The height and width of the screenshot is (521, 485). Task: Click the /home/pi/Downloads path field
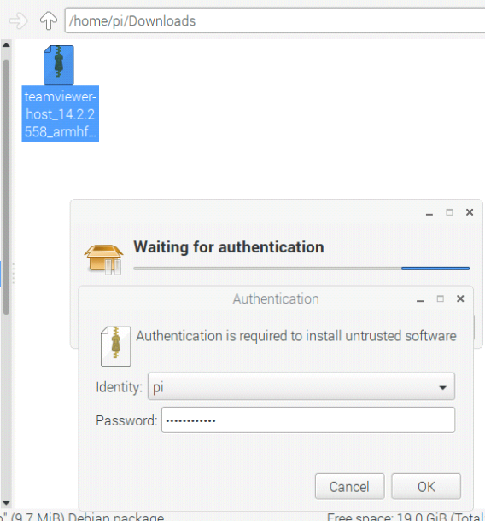click(275, 20)
